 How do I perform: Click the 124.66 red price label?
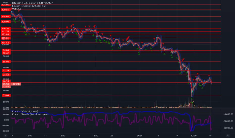click(x=6, y=16)
